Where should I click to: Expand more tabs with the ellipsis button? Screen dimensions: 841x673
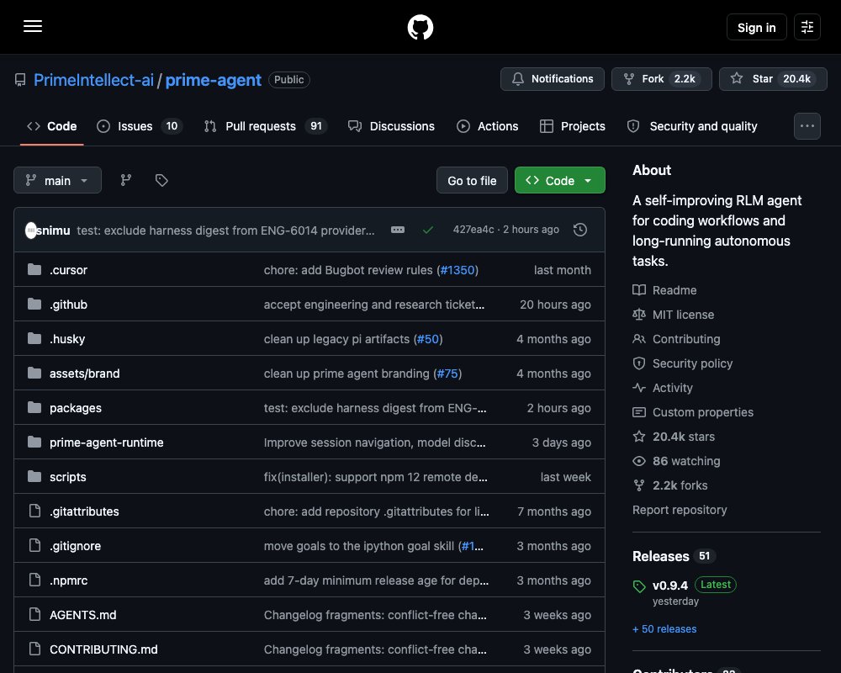point(807,126)
